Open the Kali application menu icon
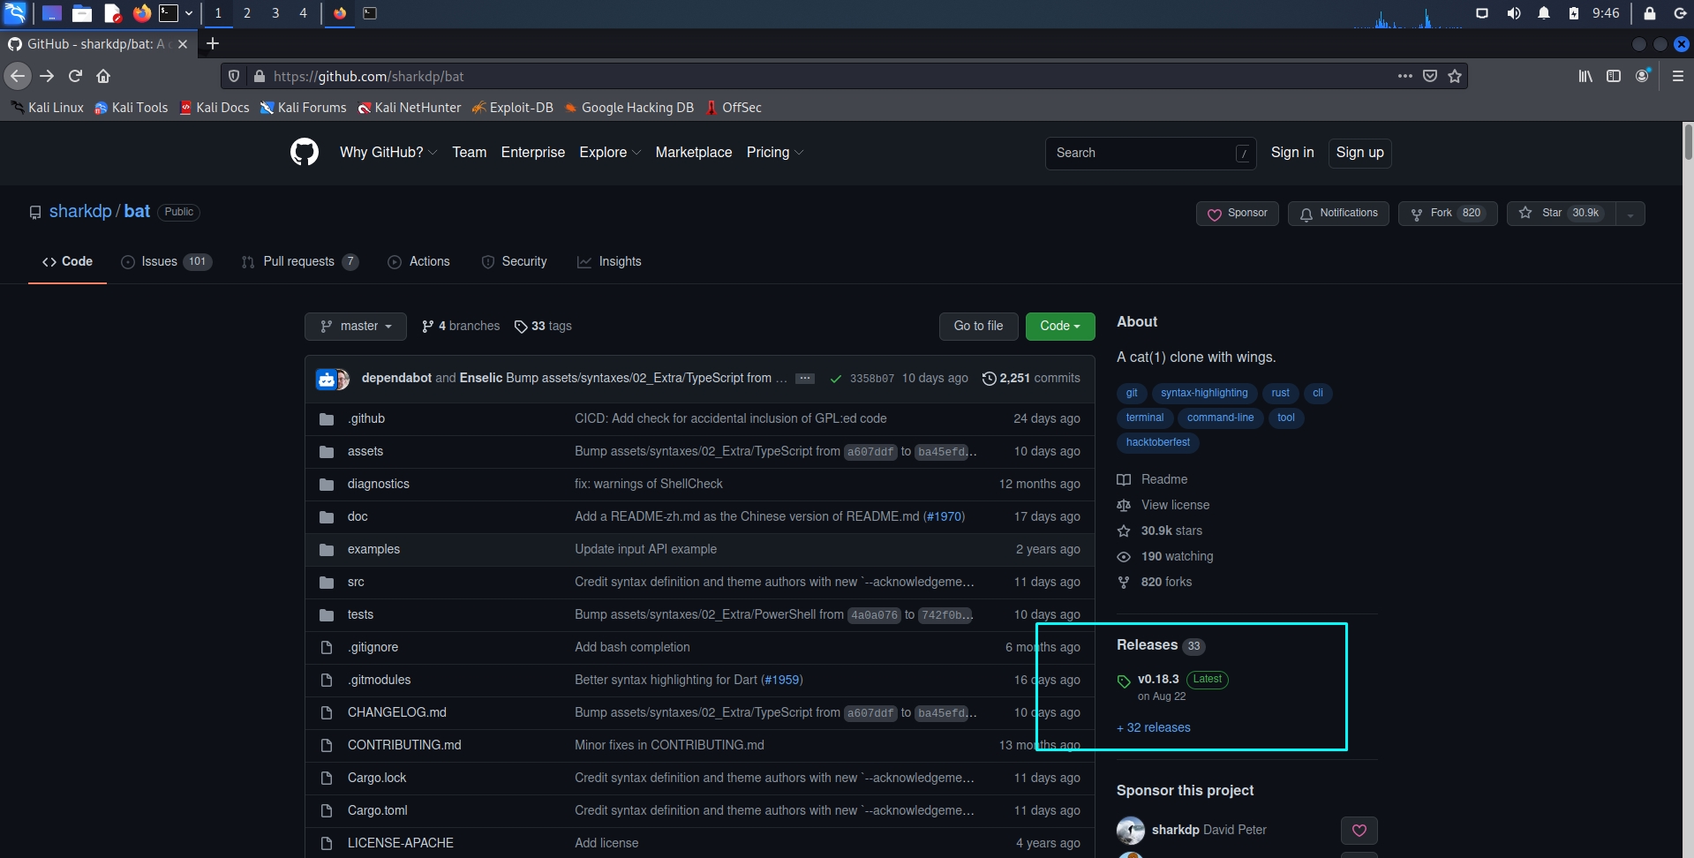The image size is (1694, 858). pos(15,12)
